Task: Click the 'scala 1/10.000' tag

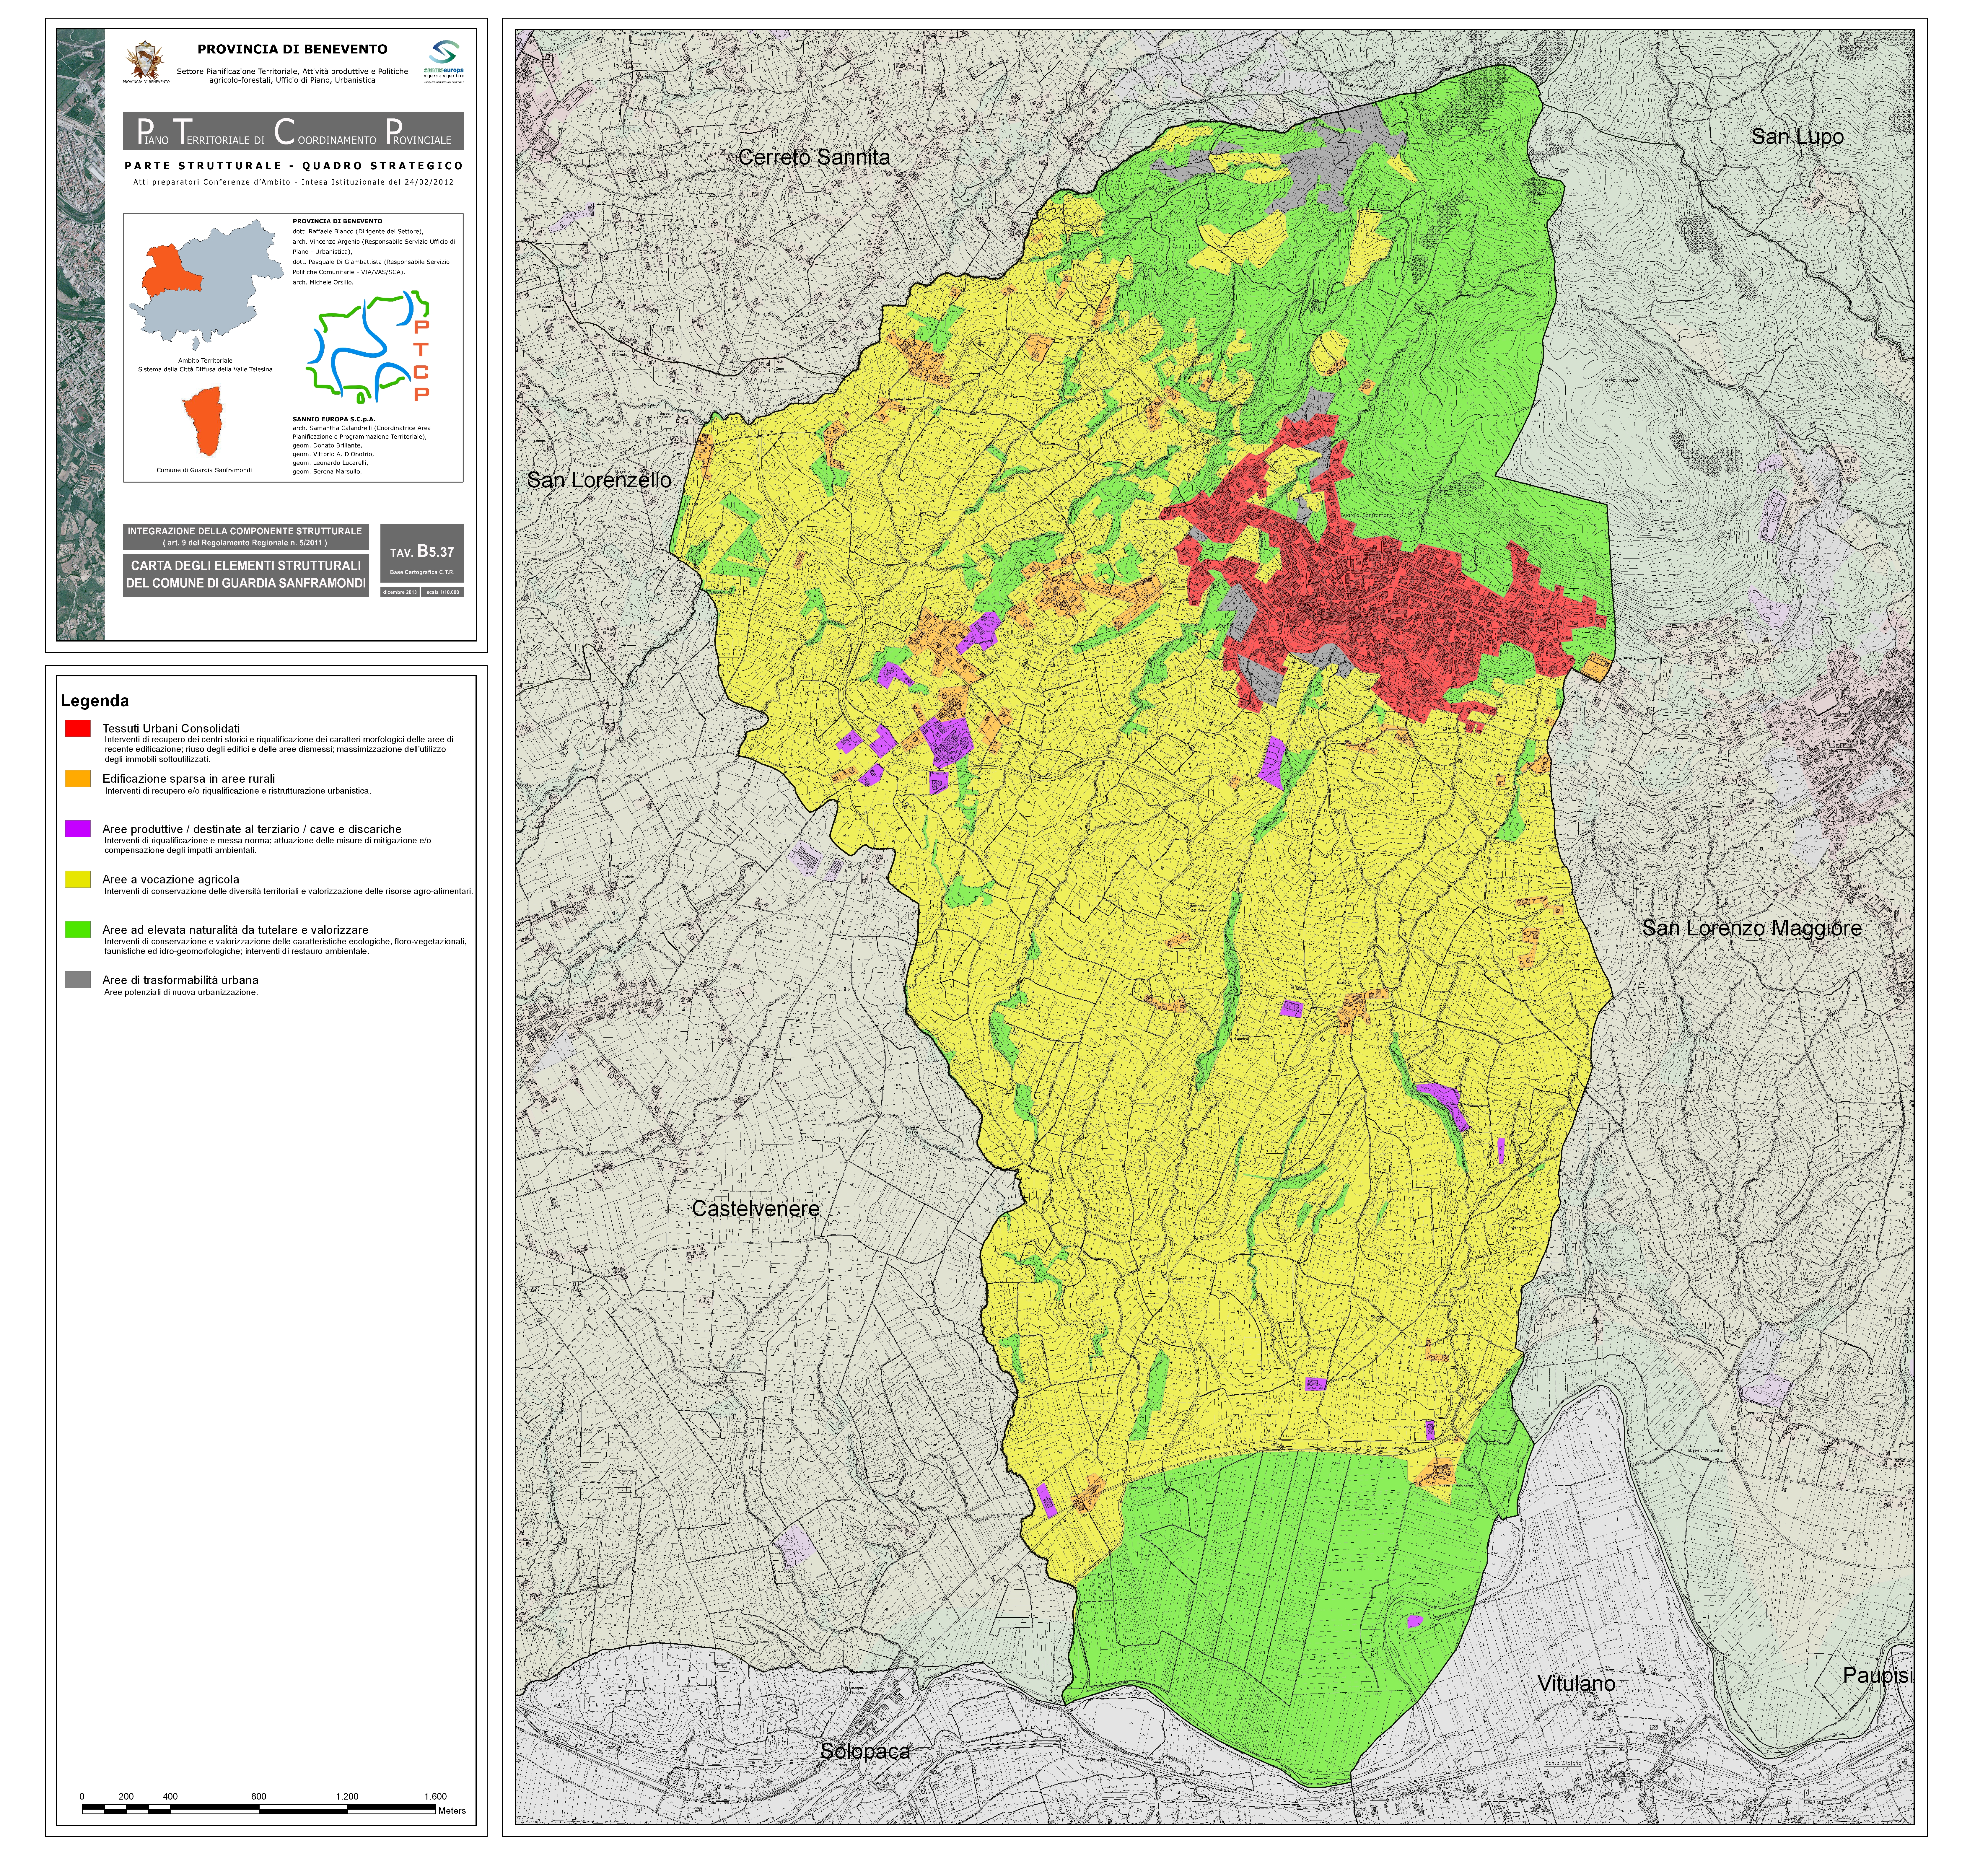Action: pos(442,592)
